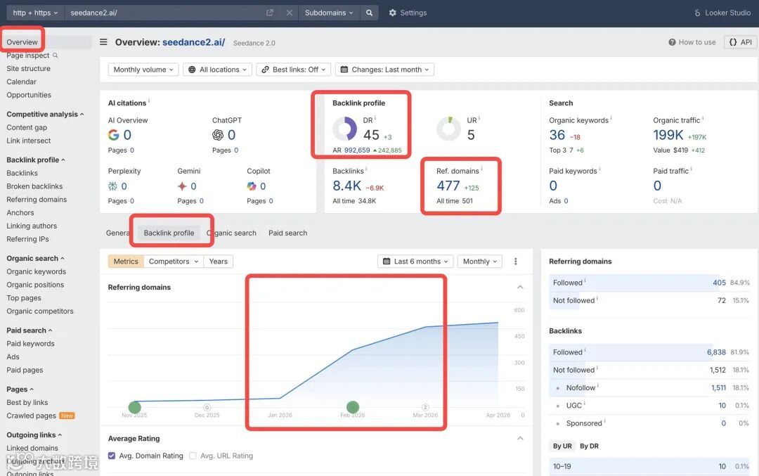Viewport: 759px width, 476px height.
Task: Go to Content gap report
Action: click(x=27, y=127)
